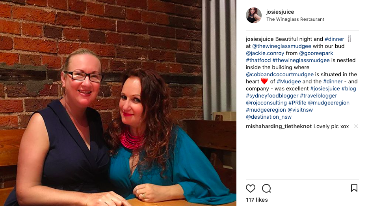Open the #thatfood hashtag
Screen dimensions: 368x206
pos(258,60)
